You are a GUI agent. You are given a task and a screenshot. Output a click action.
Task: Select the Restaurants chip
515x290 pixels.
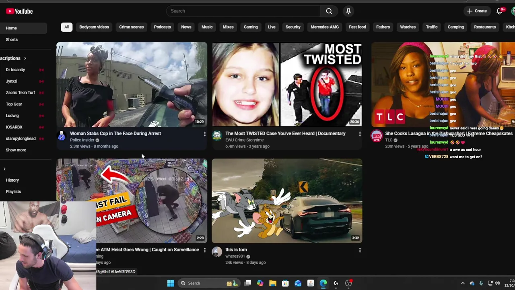coord(485,27)
